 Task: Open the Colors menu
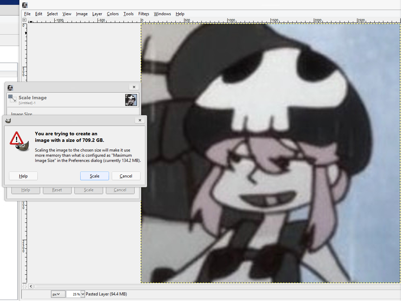tap(113, 14)
